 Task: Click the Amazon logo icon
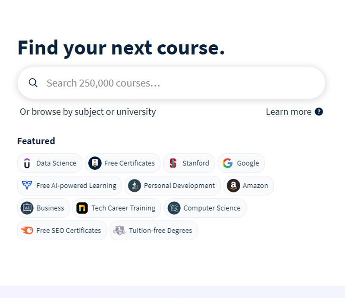click(233, 186)
